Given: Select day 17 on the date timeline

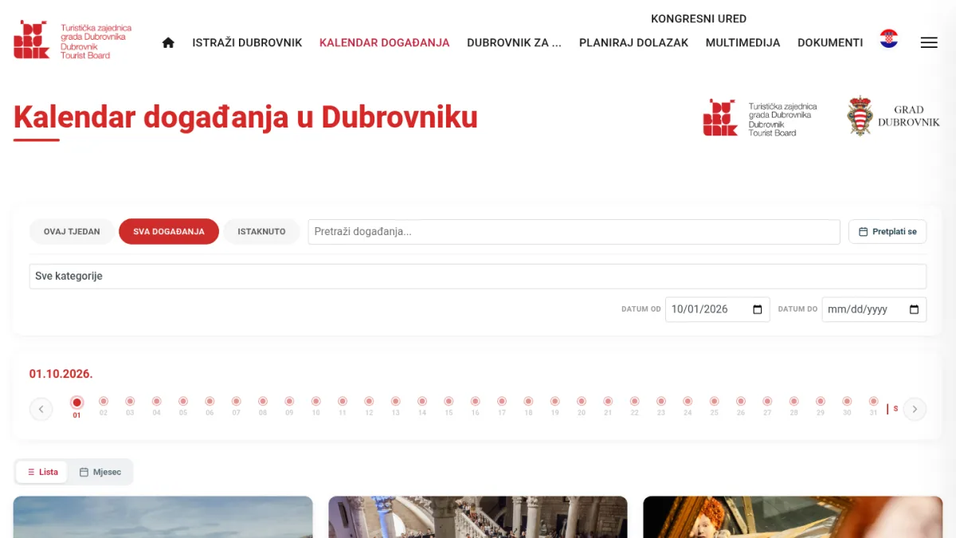Looking at the screenshot, I should click(x=502, y=406).
